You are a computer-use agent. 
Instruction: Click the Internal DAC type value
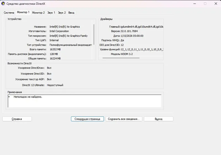tap(54, 40)
